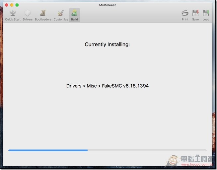Image resolution: width=217 pixels, height=170 pixels.
Task: Open the Drivers toolbar section
Action: coord(28,15)
